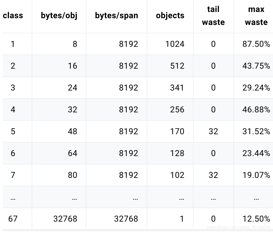Click the 23.44% max waste cell
Screen dimensions: 273x232
click(256, 153)
